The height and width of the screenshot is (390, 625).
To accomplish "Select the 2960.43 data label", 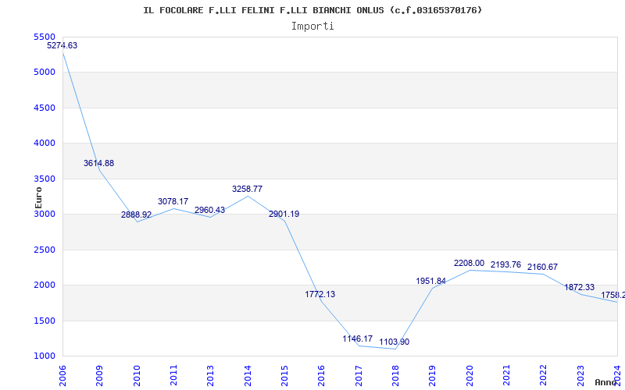I will [209, 210].
